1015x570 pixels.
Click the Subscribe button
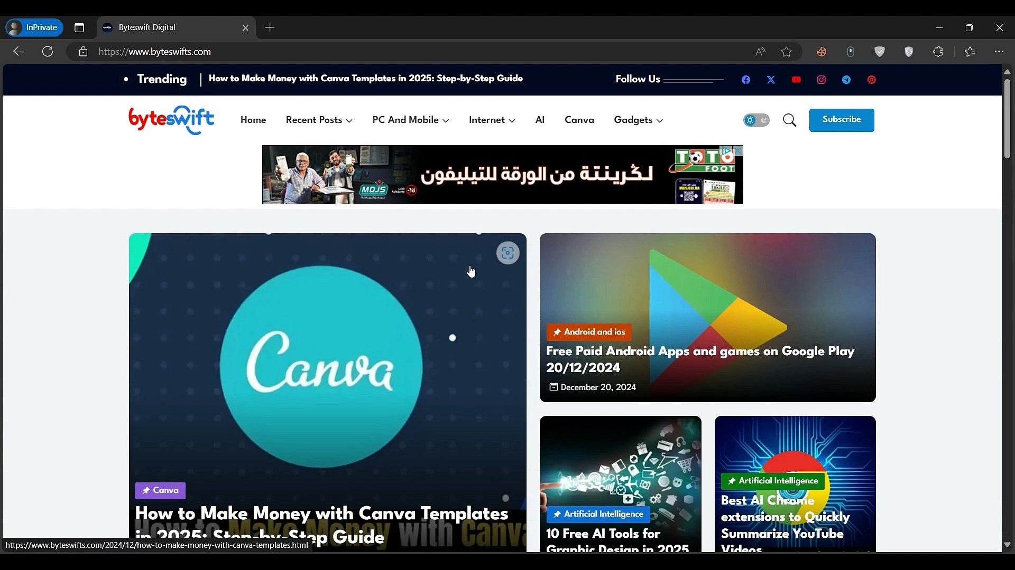(x=841, y=120)
